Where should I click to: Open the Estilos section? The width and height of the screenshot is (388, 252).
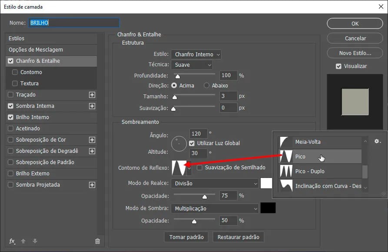pos(51,39)
